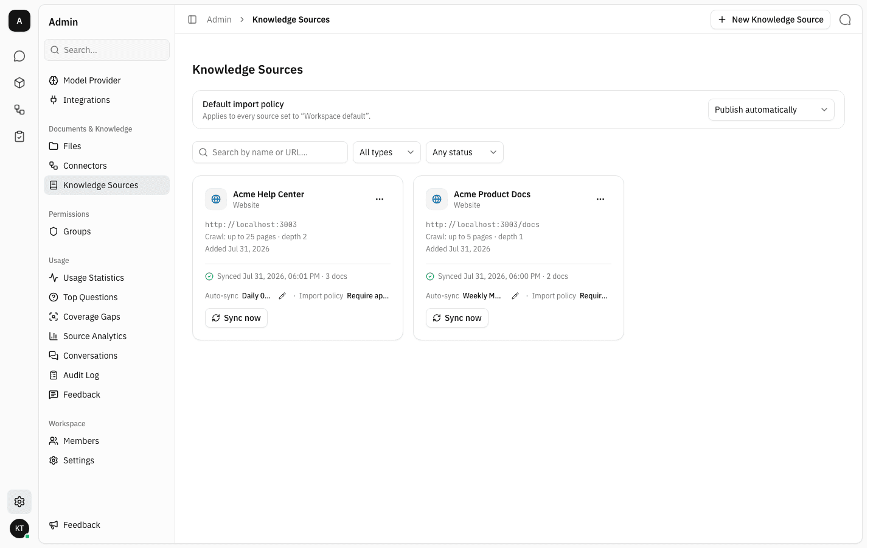Open Source Analytics
876x548 pixels.
pyautogui.click(x=106, y=336)
